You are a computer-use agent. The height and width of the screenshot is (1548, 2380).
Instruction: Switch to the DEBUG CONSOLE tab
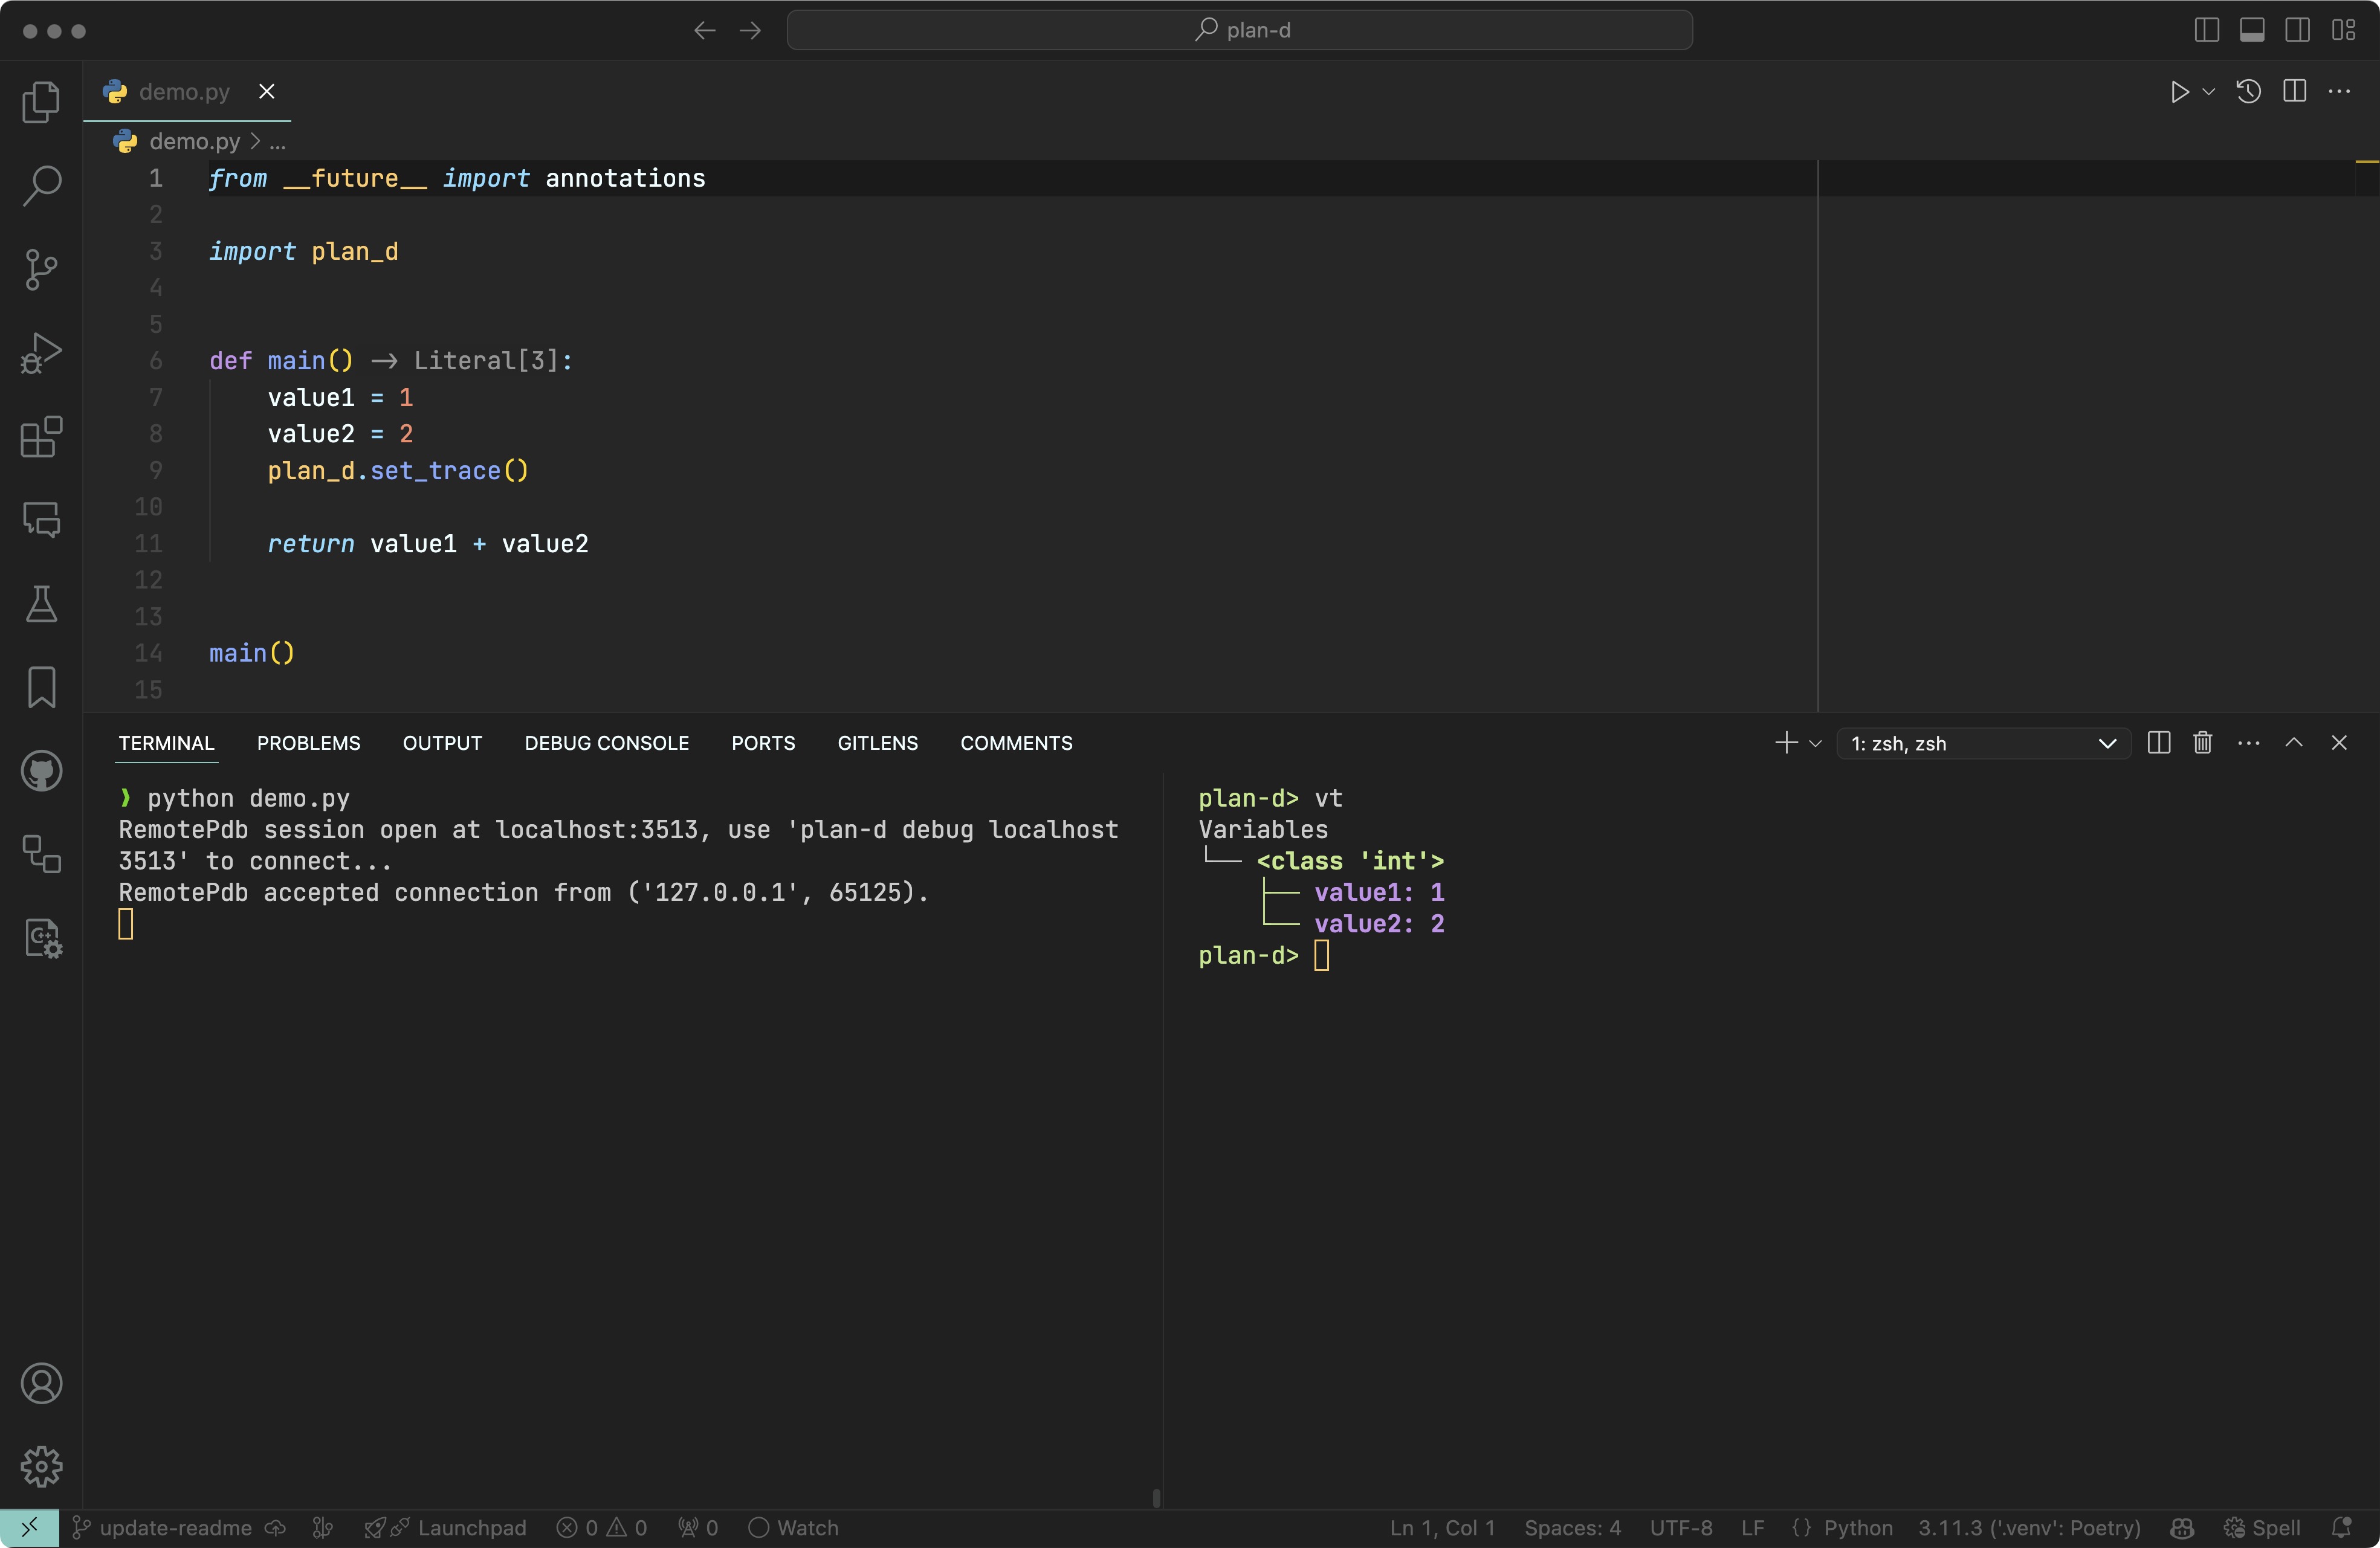point(606,743)
